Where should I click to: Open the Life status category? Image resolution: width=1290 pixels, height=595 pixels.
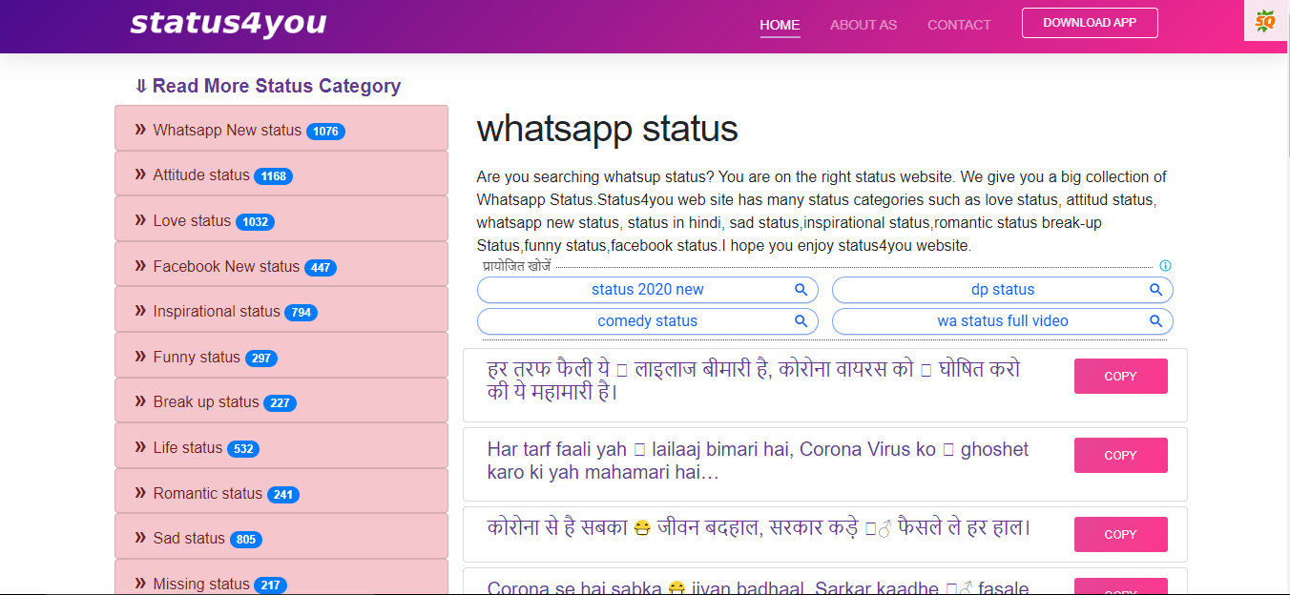(281, 446)
